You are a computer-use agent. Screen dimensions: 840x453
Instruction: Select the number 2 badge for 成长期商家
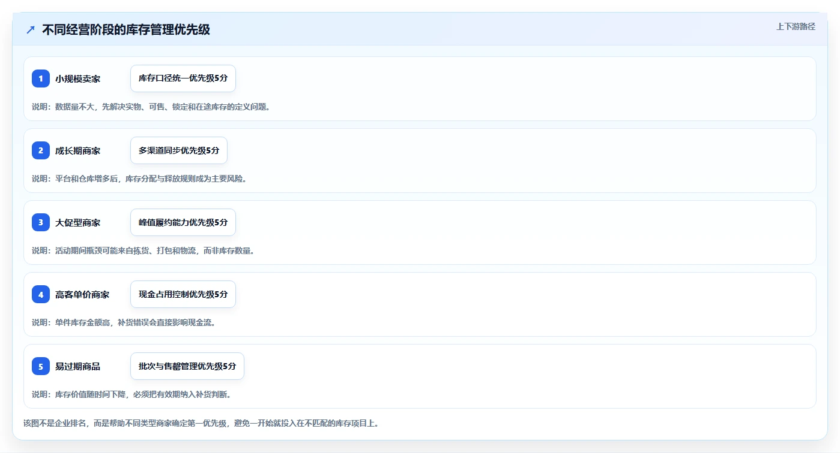(x=41, y=150)
